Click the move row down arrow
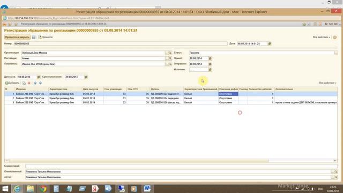Image resolution: width=343 pixels, height=193 pixels. [41, 83]
